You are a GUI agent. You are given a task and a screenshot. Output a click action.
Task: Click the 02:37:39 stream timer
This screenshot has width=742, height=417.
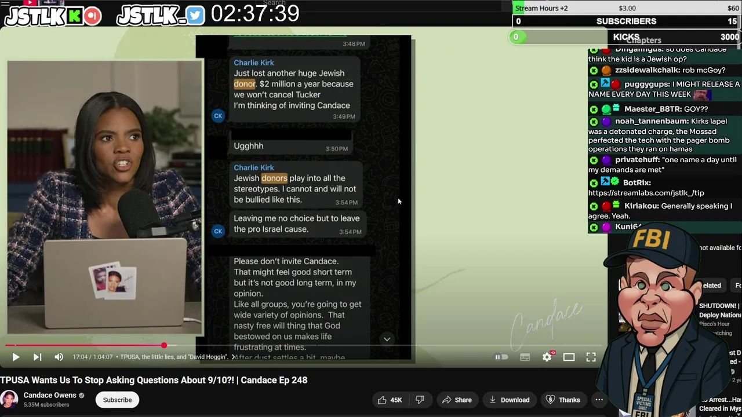click(x=255, y=14)
